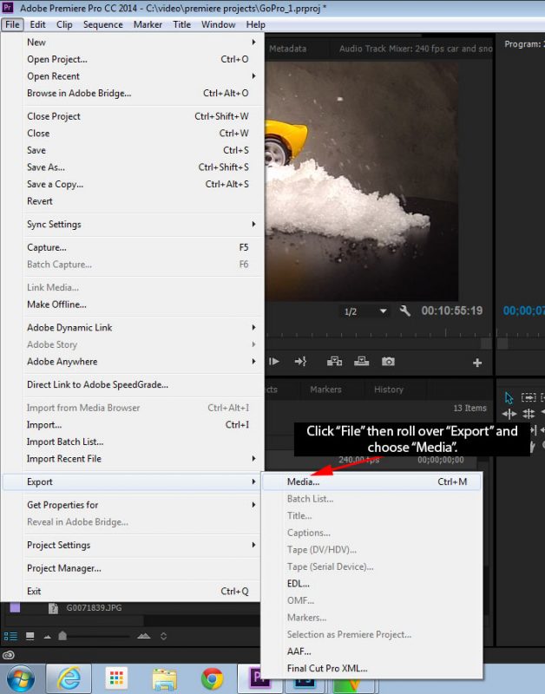The width and height of the screenshot is (545, 694).
Task: Open Google Chrome from the taskbar
Action: [x=212, y=678]
